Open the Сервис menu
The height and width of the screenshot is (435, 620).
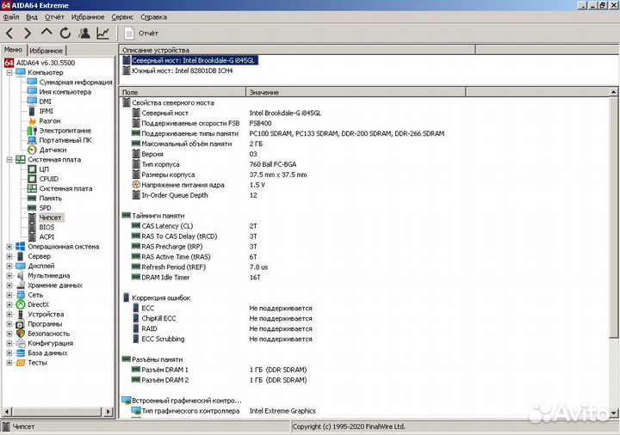[122, 17]
